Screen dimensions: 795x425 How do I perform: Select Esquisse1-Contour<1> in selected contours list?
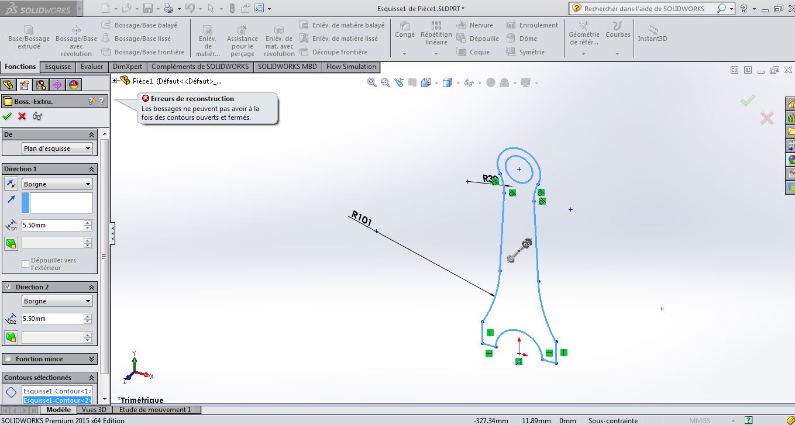coord(57,391)
